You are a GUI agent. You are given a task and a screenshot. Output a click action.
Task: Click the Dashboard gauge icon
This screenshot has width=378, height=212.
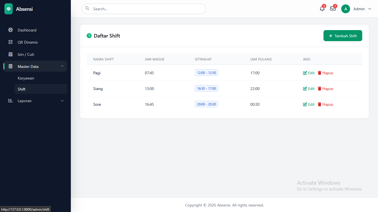point(11,30)
